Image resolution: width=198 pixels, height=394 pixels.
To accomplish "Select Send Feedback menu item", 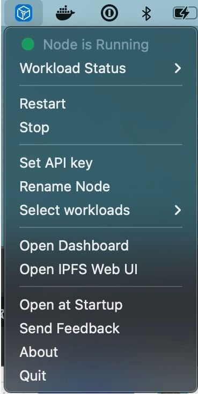I will (x=101, y=328).
